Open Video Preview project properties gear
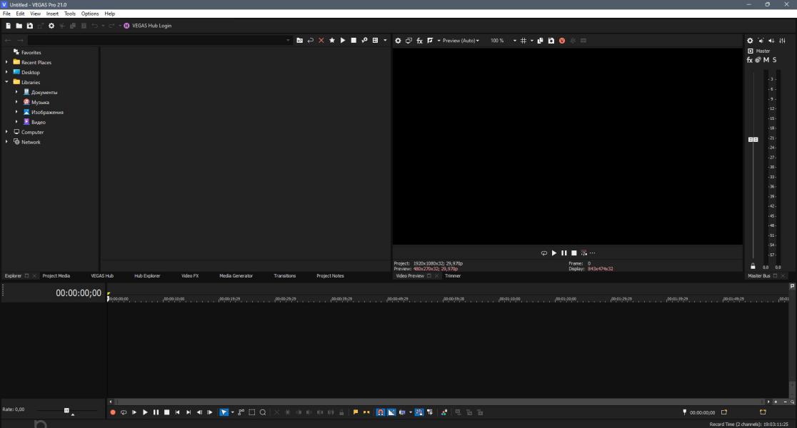Screen dimensions: 797x428 [x=398, y=41]
